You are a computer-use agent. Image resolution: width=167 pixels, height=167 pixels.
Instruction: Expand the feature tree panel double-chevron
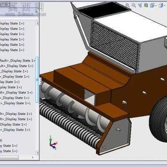pos(36,12)
